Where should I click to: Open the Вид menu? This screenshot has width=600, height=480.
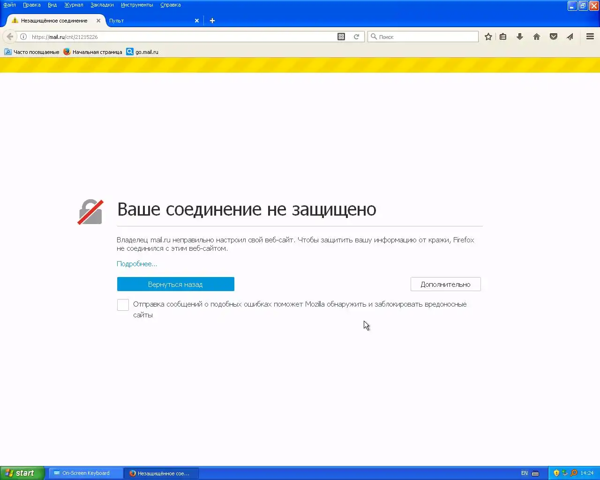(52, 5)
